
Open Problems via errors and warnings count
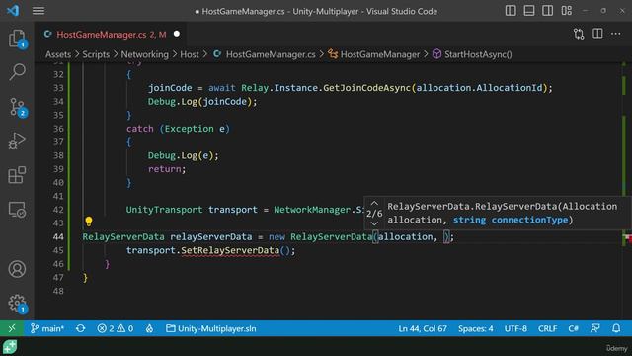pos(115,328)
